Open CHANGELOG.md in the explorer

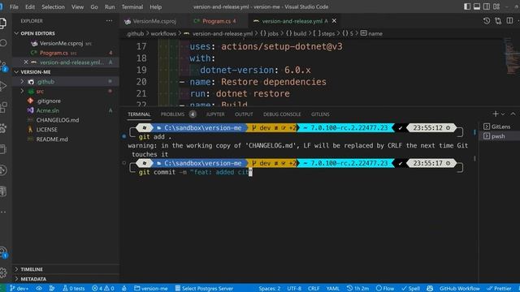pos(58,120)
